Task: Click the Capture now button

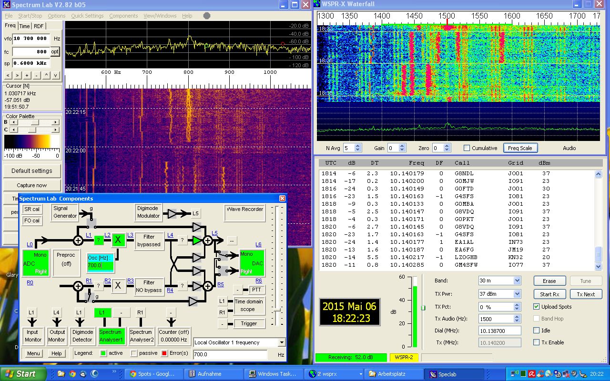Action: (x=31, y=185)
